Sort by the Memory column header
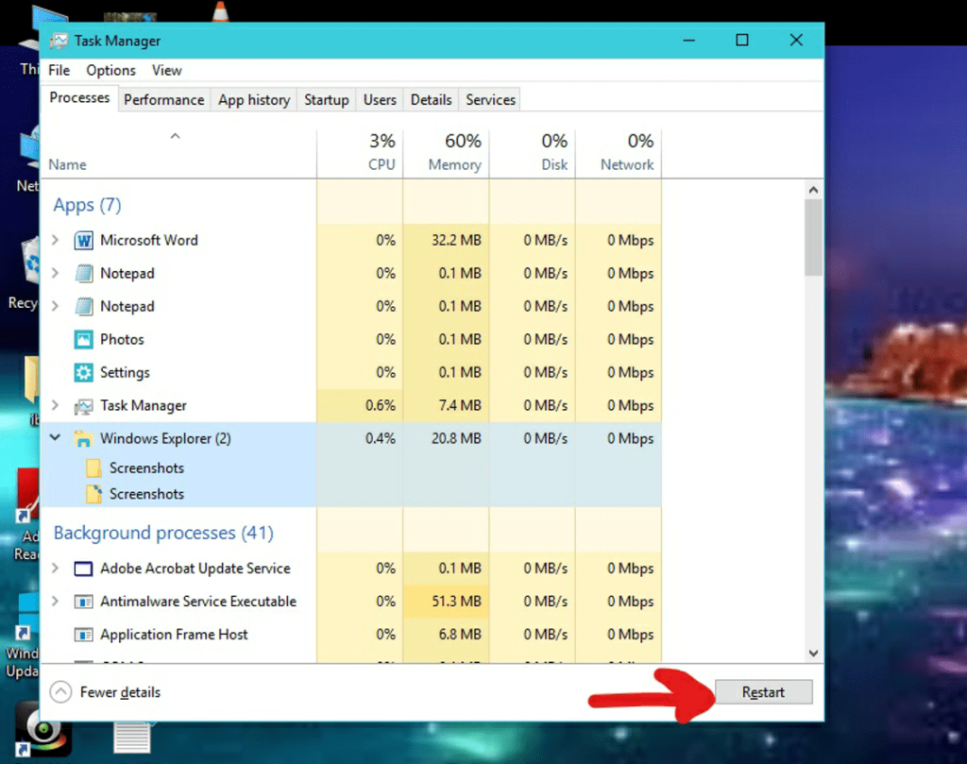 coord(453,151)
